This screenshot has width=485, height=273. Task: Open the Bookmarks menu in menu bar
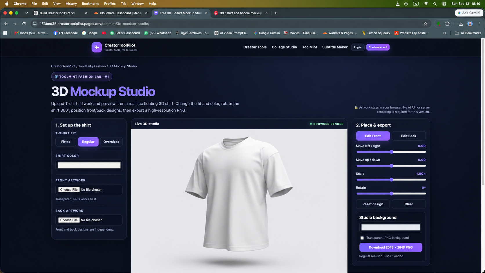91,4
